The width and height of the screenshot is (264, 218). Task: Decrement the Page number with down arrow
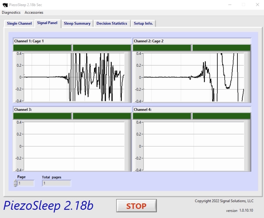[x=15, y=185]
